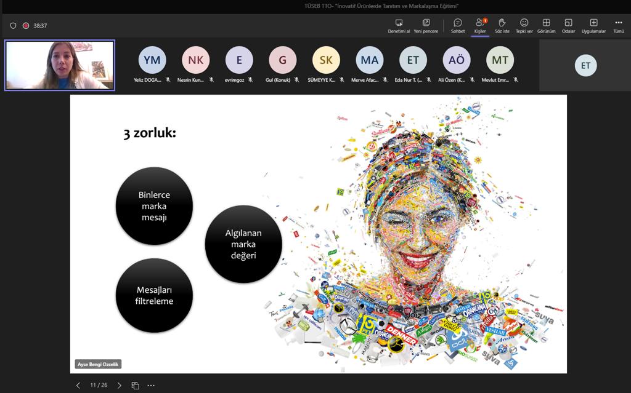Image resolution: width=631 pixels, height=393 pixels.
Task: Open the slide grid view icon
Action: [136, 385]
